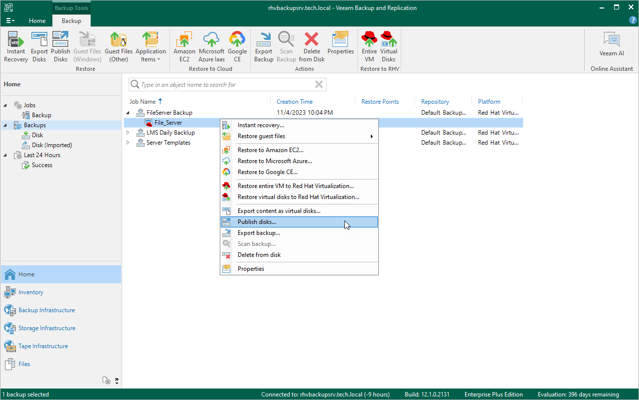Click the Publish Disks ribbon icon
Screen dimensions: 639x400
[60, 46]
